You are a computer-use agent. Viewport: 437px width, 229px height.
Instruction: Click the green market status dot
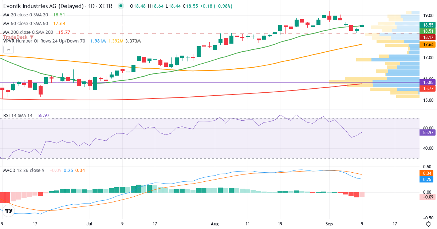121,6
